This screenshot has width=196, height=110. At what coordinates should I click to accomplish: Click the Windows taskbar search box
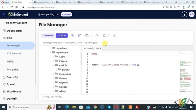[32, 107]
